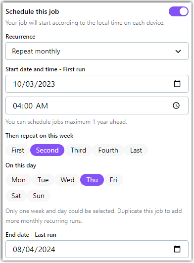Select Sat as the day
Screen dimensions: 194x263
pos(16,196)
